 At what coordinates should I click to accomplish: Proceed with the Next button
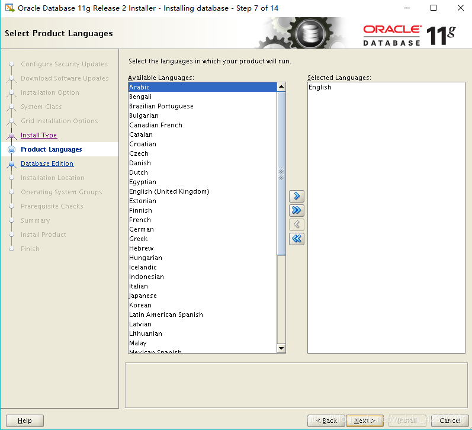pos(365,421)
